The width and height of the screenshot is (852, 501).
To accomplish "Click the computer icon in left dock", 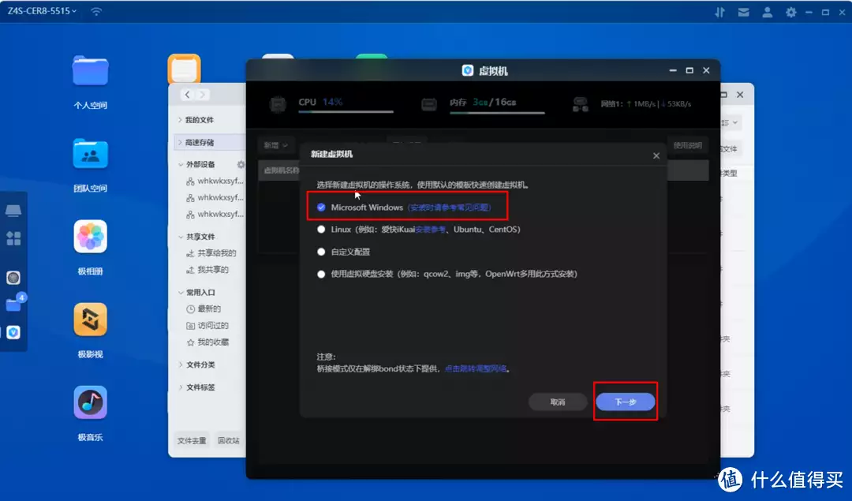I will point(13,211).
